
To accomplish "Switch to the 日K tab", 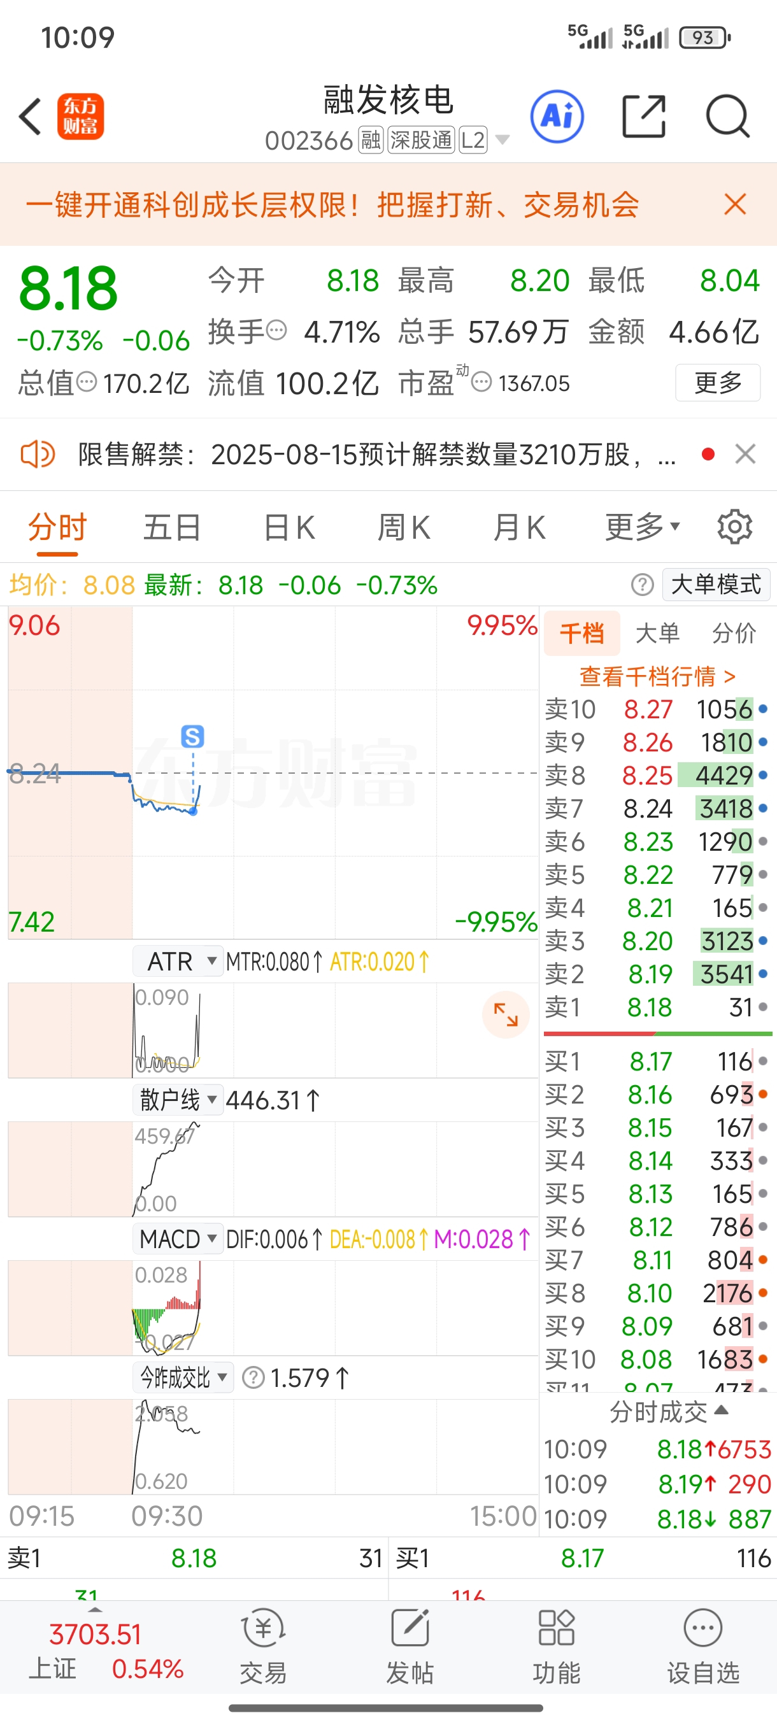I will click(289, 527).
